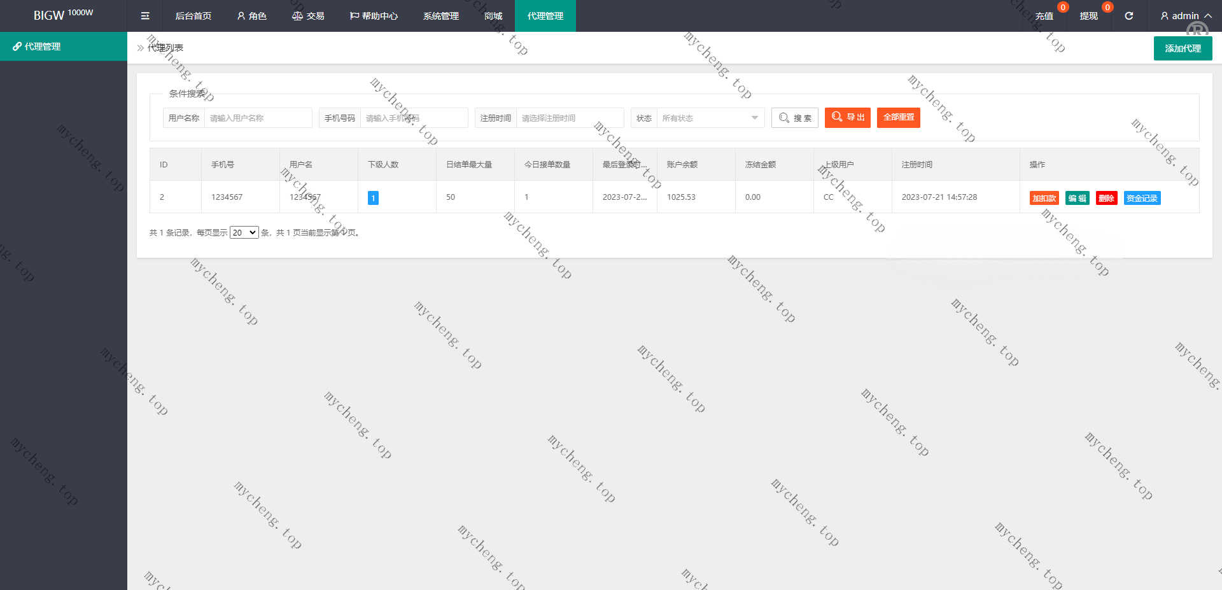Change the per-page records dropdown
Viewport: 1222px width, 590px height.
(244, 232)
